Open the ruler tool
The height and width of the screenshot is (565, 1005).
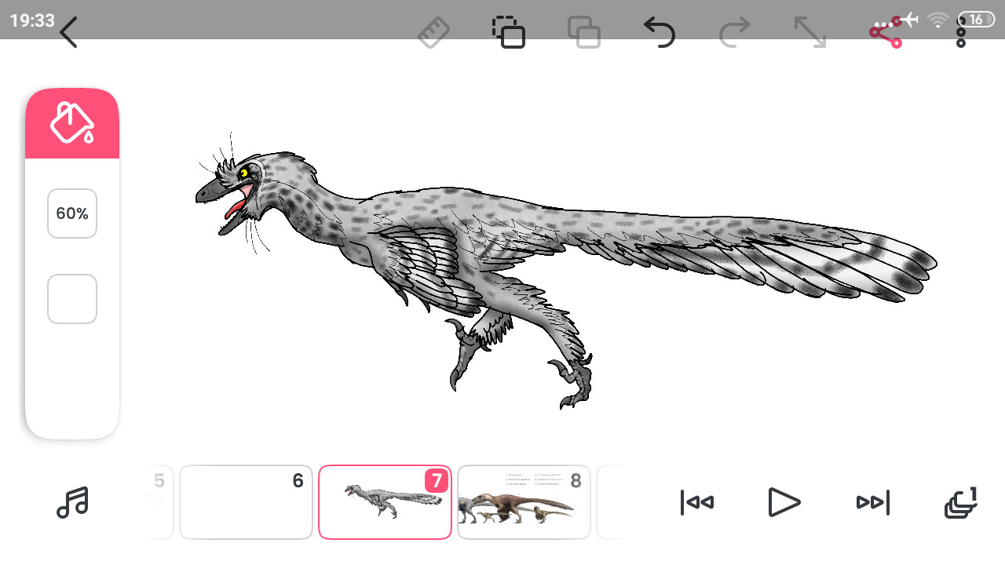[434, 32]
